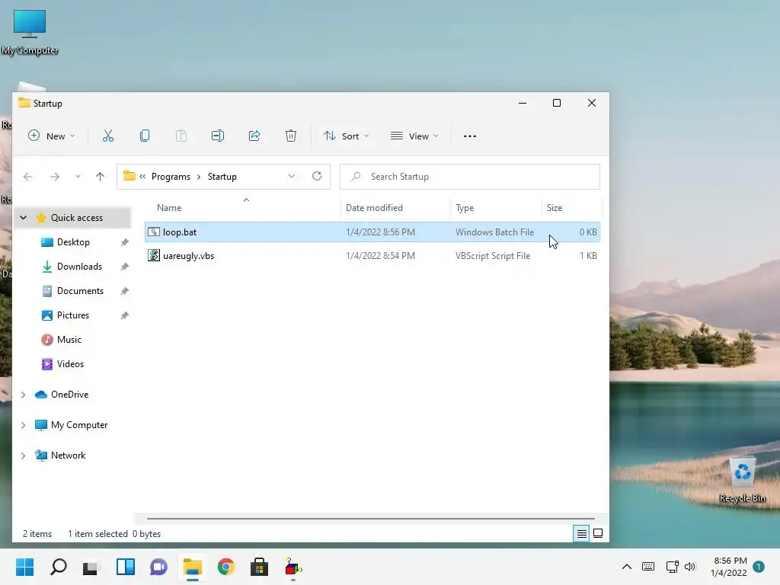Open the View layout dropdown
This screenshot has height=585, width=780.
tap(414, 136)
